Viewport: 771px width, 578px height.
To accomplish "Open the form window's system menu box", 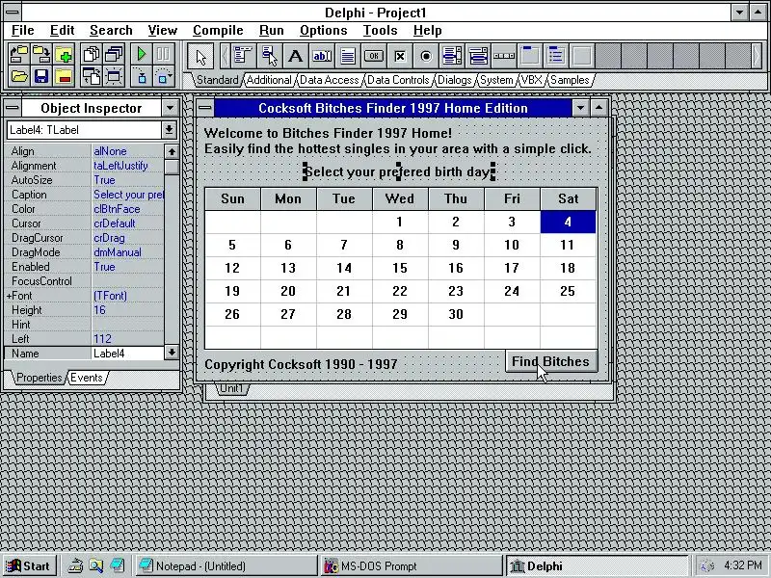I will 205,108.
